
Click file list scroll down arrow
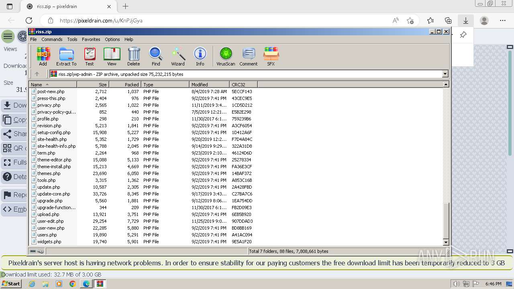pyautogui.click(x=446, y=242)
